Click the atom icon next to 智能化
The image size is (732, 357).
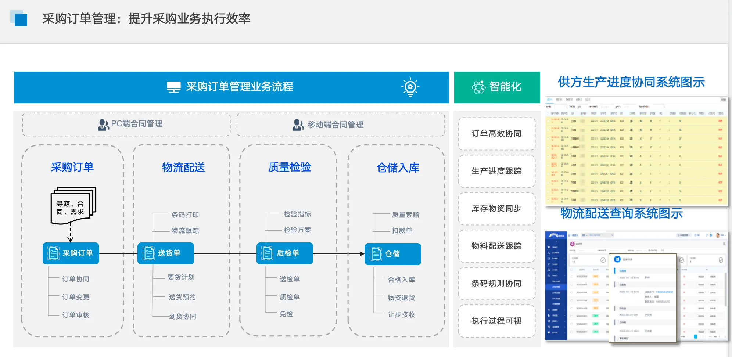(x=478, y=87)
